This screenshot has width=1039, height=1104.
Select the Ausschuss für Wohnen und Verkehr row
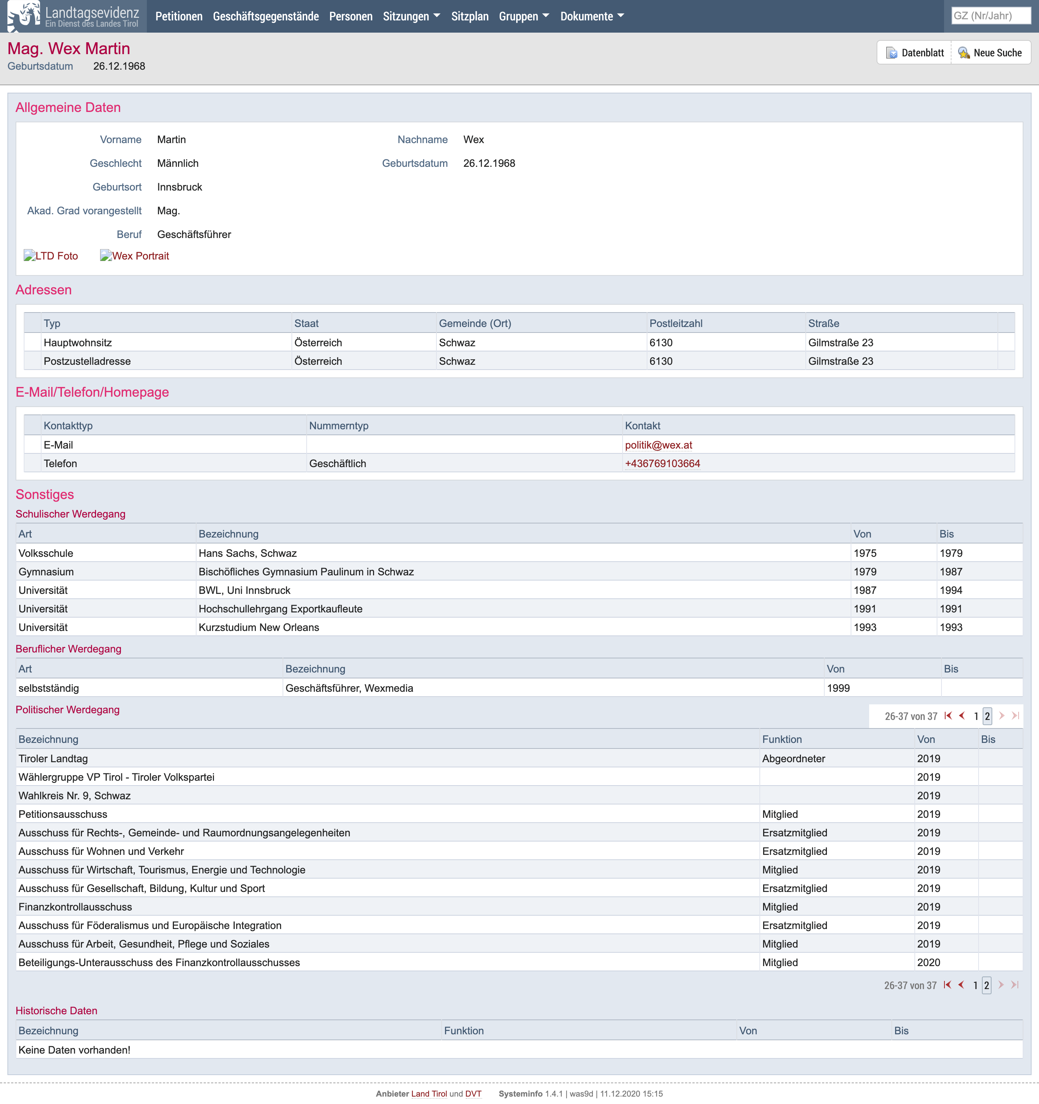[519, 851]
